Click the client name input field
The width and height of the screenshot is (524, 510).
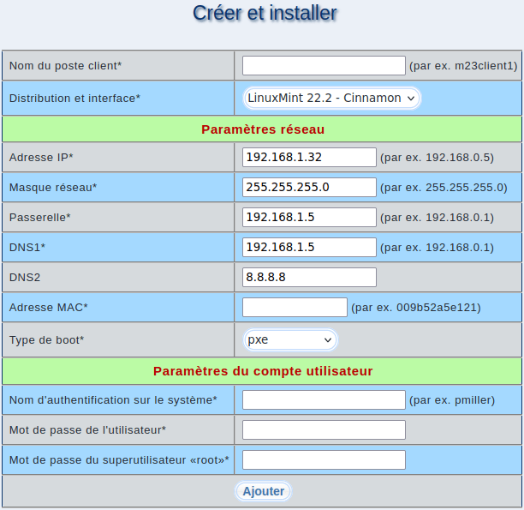324,65
